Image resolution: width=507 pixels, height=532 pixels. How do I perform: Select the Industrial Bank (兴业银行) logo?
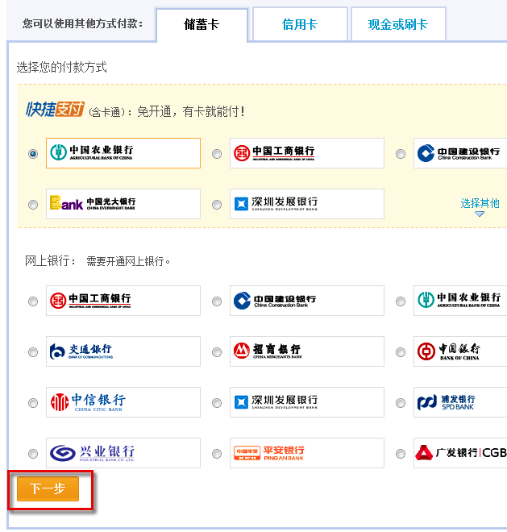123,452
